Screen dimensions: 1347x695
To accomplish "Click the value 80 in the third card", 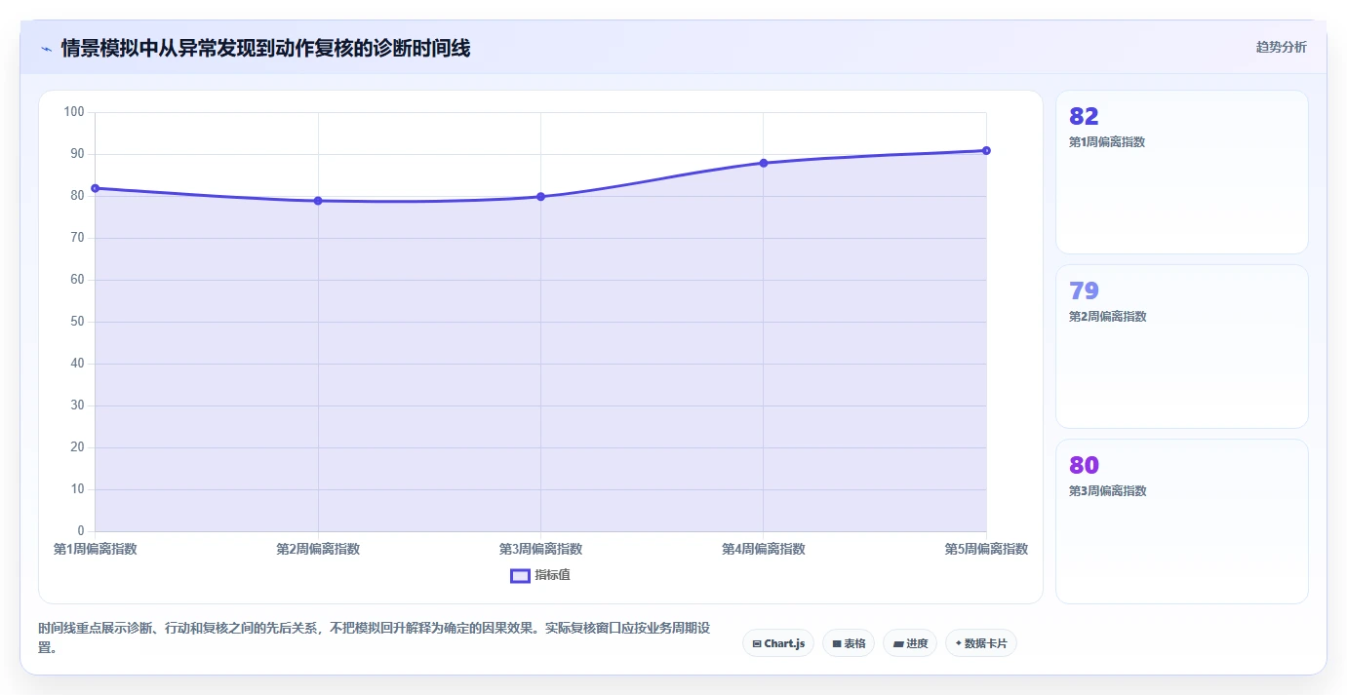I will pos(1084,466).
